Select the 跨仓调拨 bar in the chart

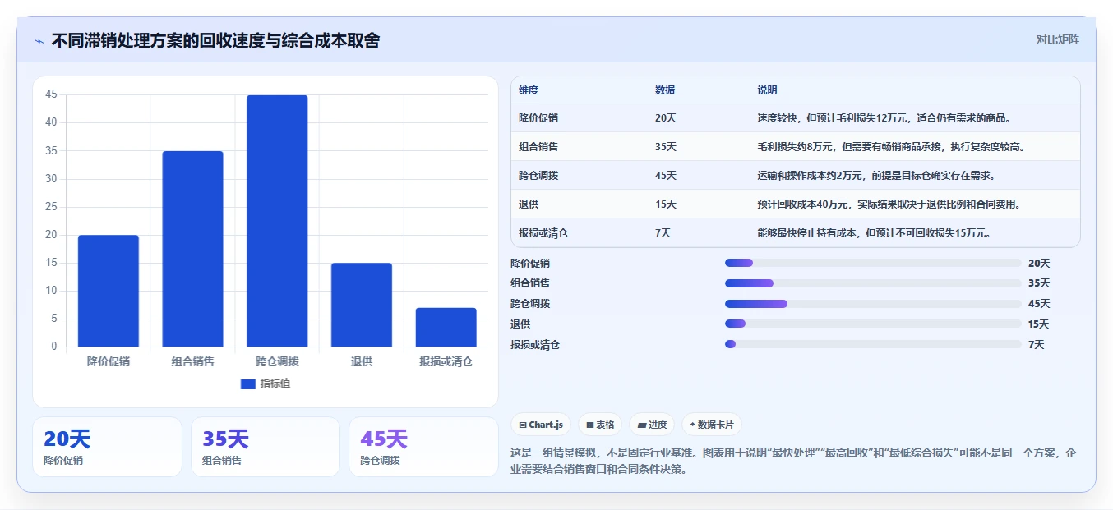277,221
